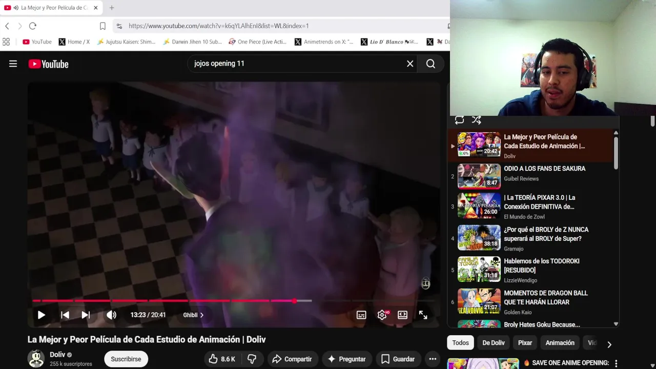
Task: Open 'One Piece (Live Acti...' bookmark
Action: [258, 42]
